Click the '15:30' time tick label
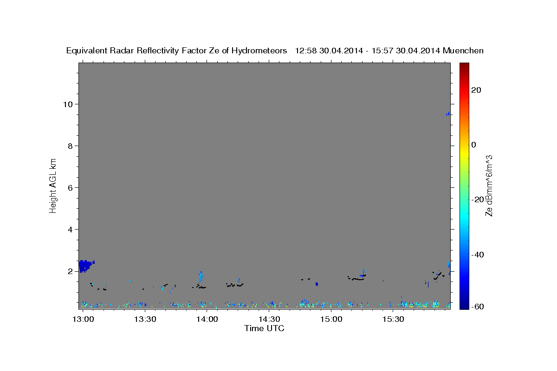Screen dimensions: 557x371 393,320
